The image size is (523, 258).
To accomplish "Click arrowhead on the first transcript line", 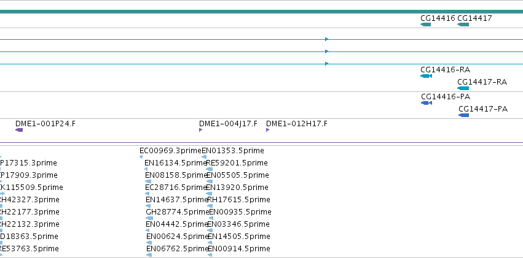I will click(327, 39).
